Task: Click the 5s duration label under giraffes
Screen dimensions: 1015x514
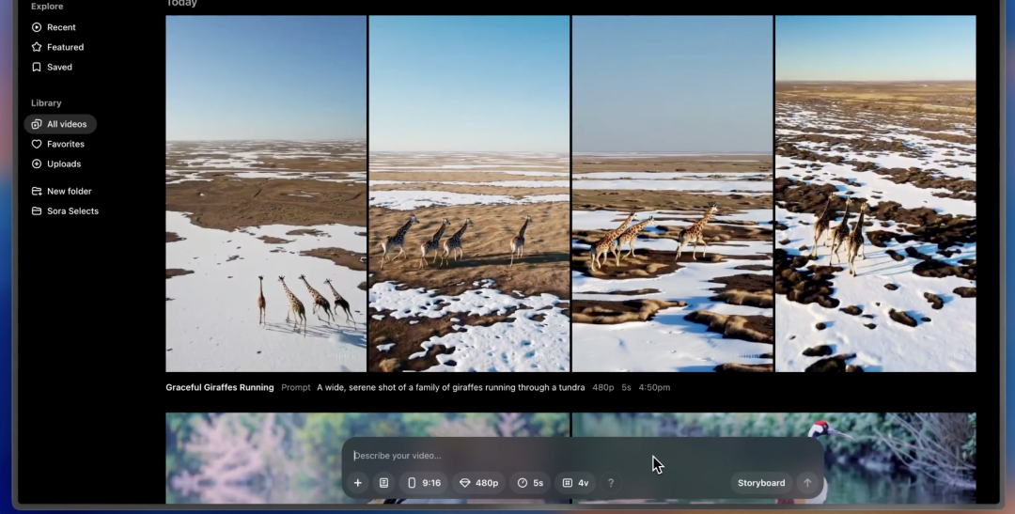Action: (626, 388)
